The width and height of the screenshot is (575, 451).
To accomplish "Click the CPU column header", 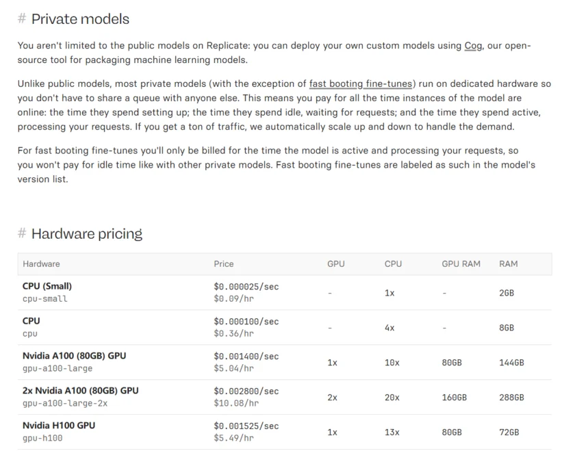I will point(393,263).
